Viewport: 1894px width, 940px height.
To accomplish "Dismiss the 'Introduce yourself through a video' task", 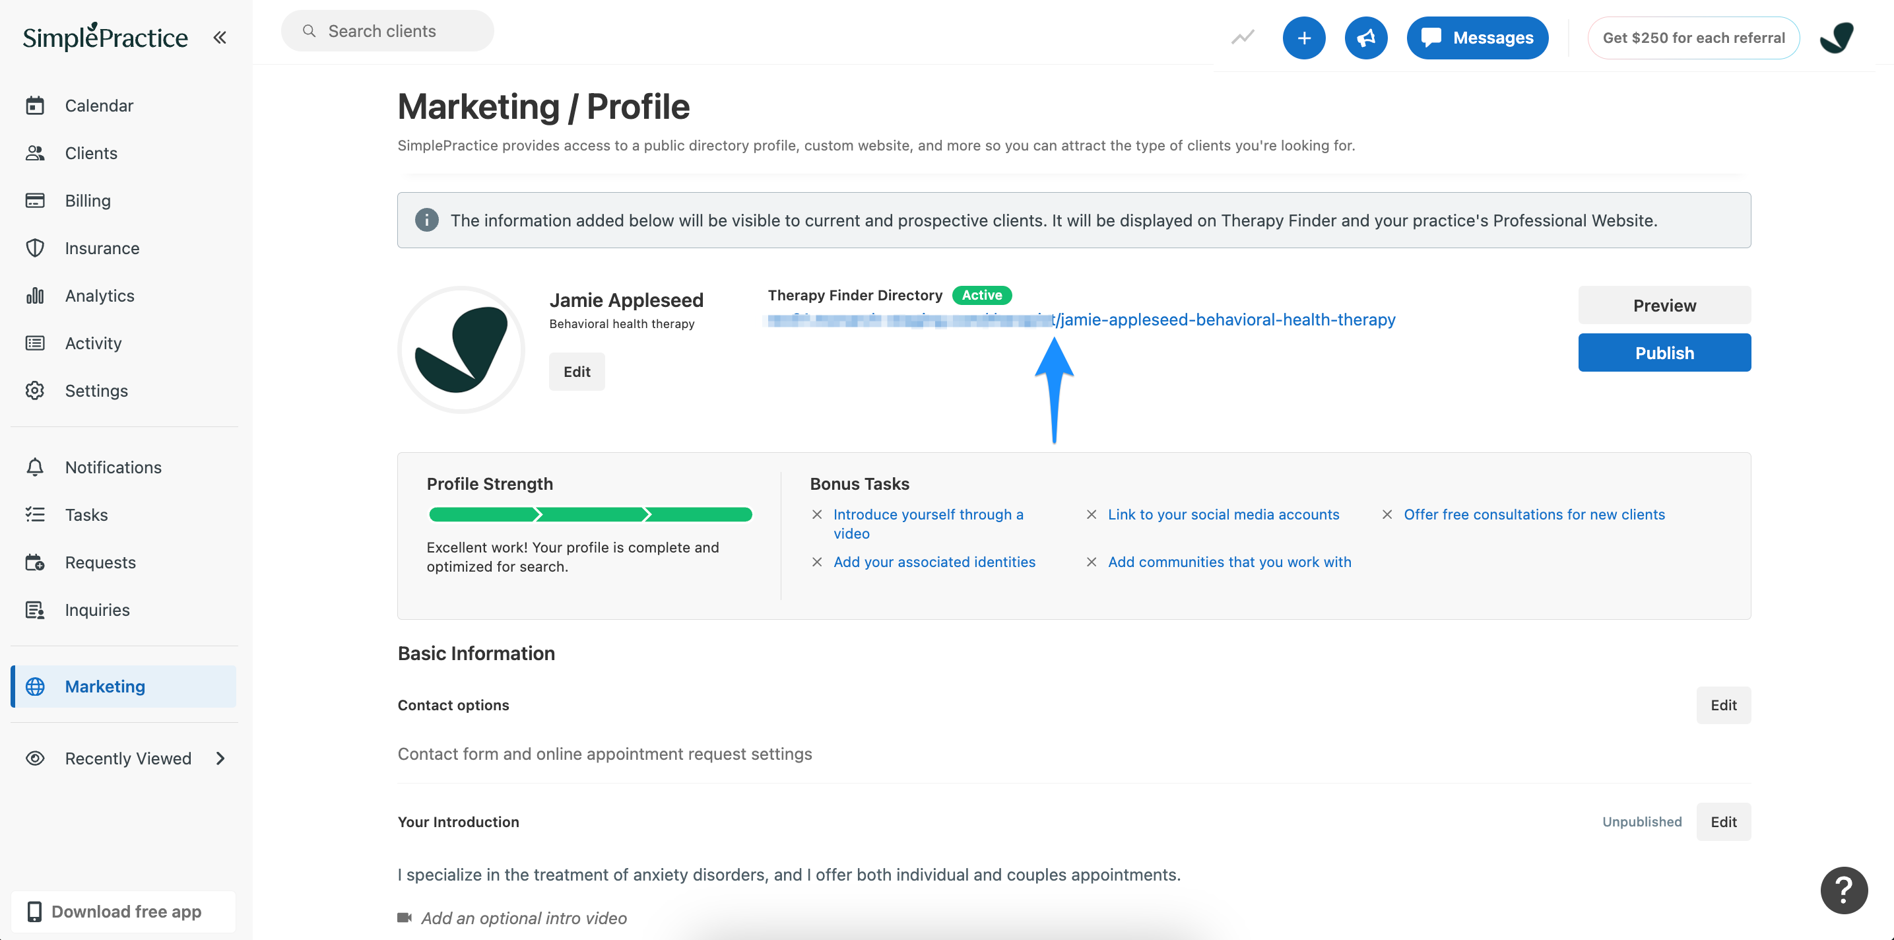I will click(x=816, y=515).
